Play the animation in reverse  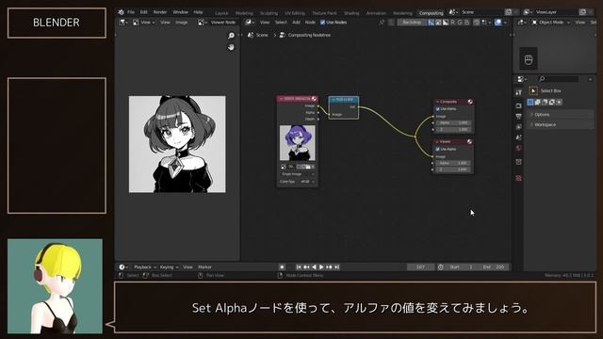point(314,267)
